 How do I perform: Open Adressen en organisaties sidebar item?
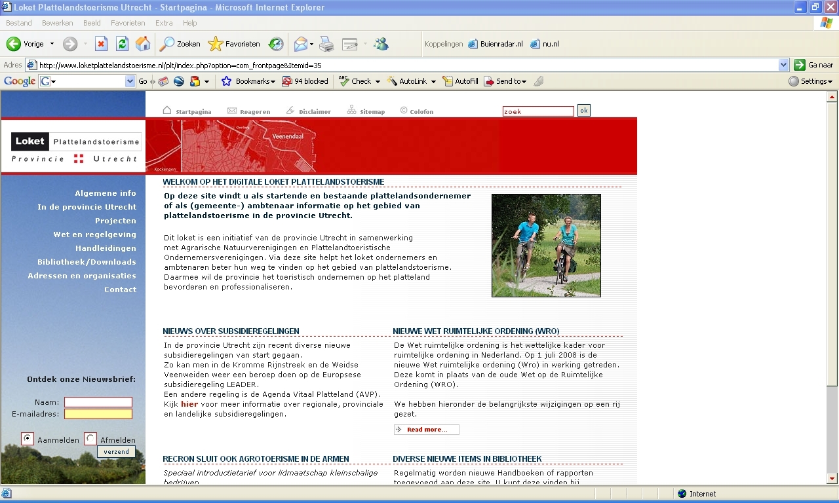[82, 276]
